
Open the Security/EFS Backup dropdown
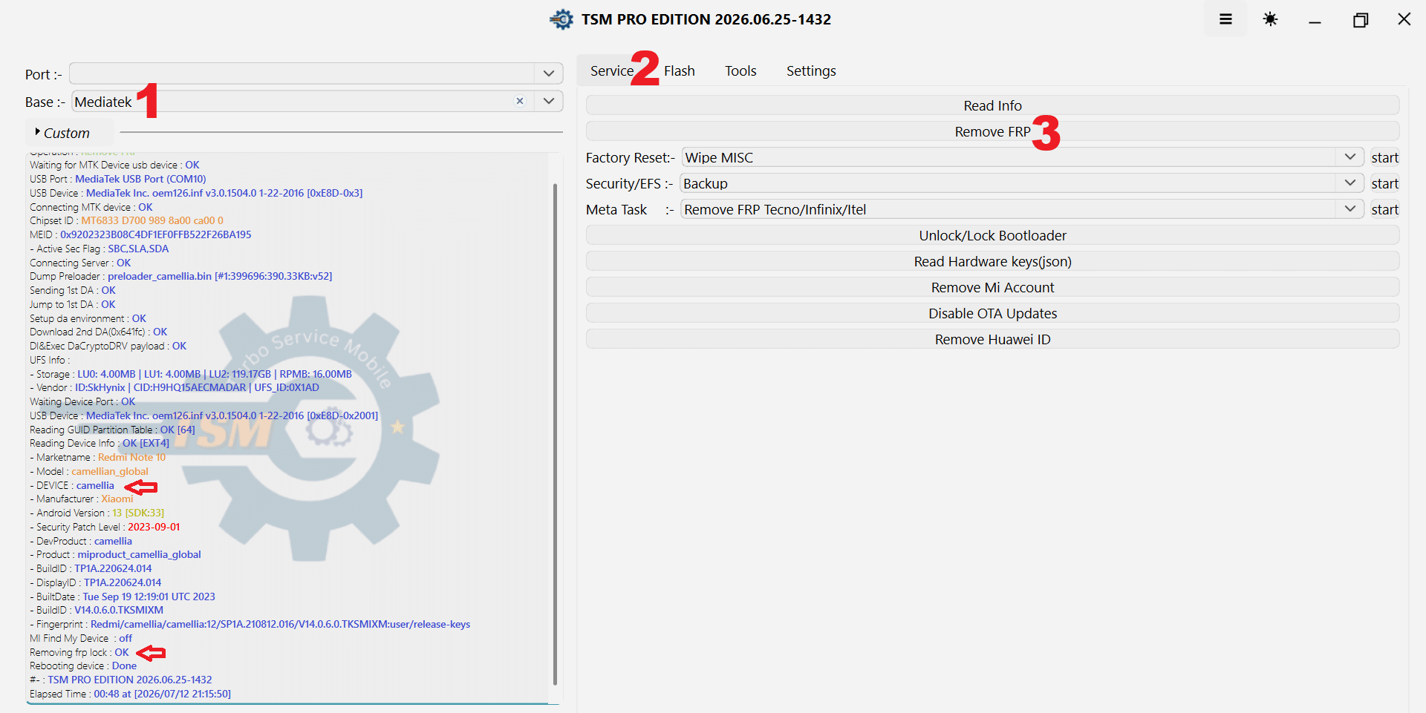[1022, 183]
